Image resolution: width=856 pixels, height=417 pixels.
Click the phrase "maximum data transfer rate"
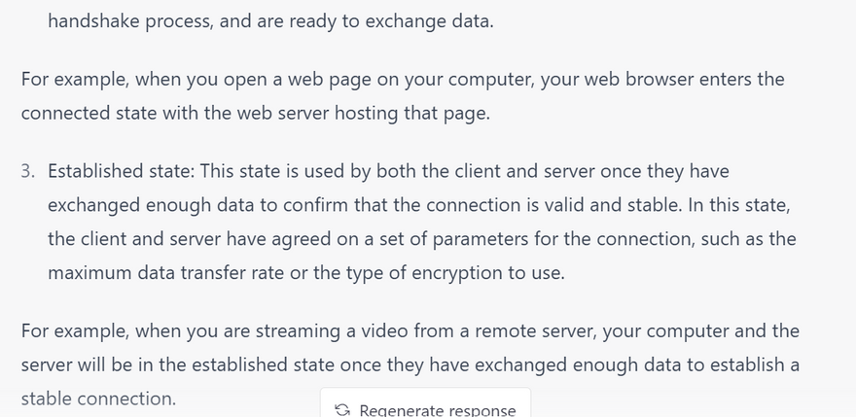[x=165, y=273]
